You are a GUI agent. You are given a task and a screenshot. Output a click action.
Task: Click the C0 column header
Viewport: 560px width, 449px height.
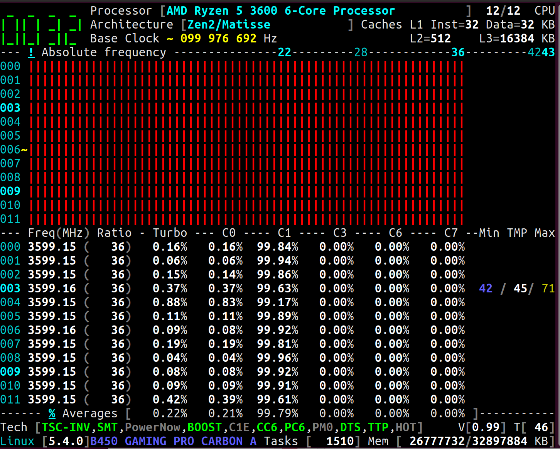[229, 233]
